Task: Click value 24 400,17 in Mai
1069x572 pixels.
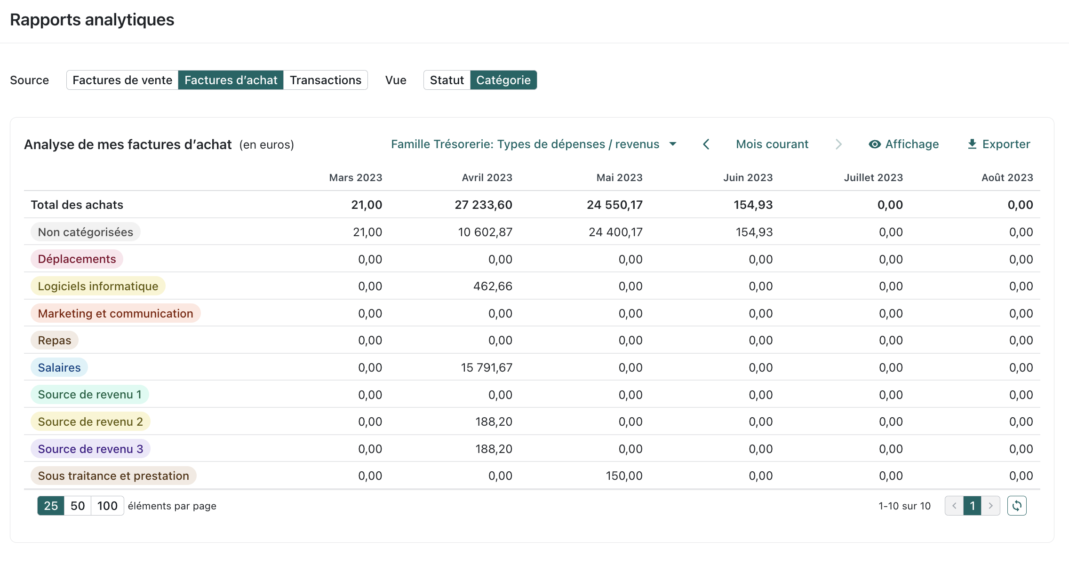Action: click(x=616, y=232)
